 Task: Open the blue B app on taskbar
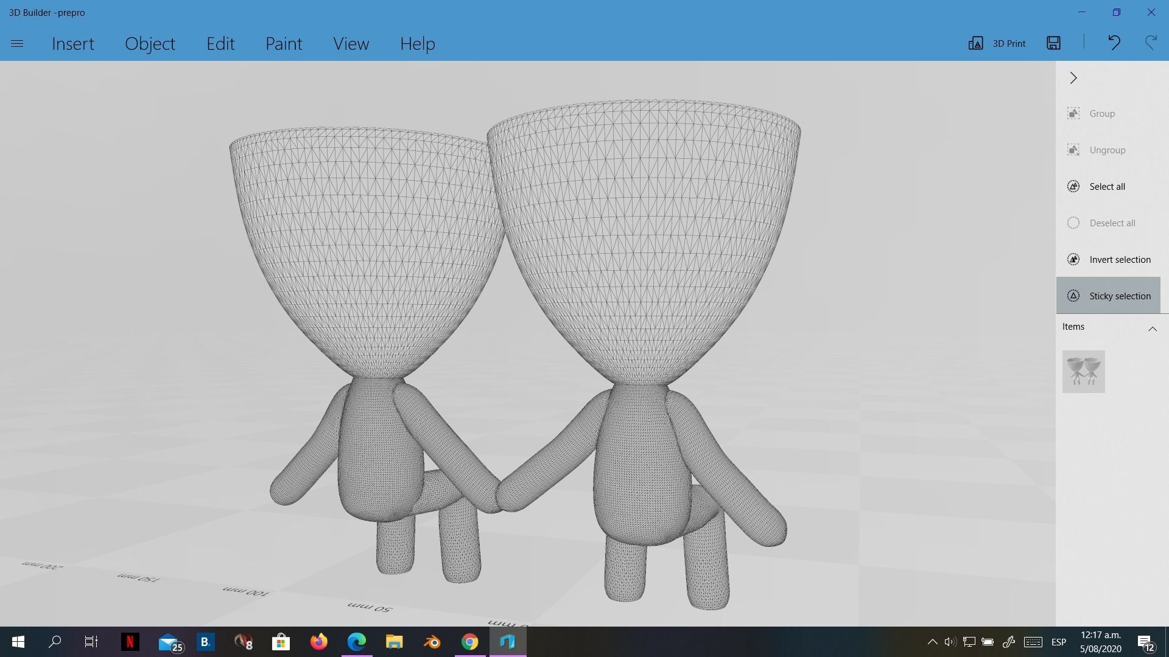[205, 642]
